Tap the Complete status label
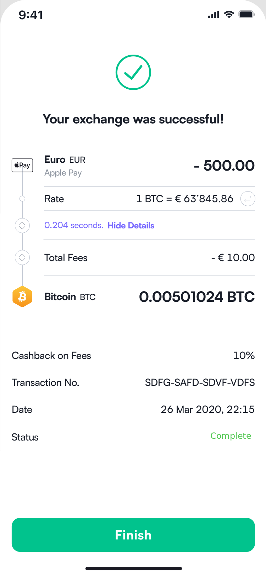266x576 pixels. (231, 436)
